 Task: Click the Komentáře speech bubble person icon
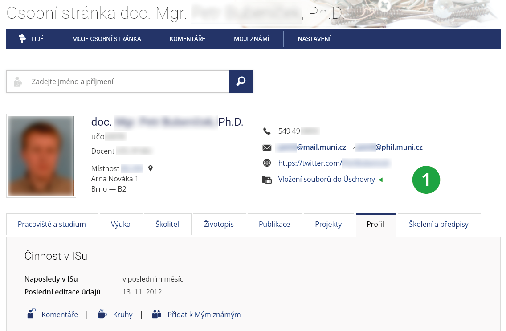[x=31, y=314]
